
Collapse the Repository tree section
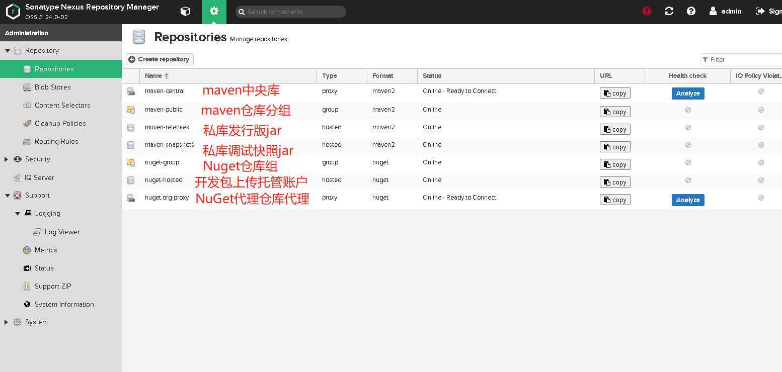click(x=7, y=51)
